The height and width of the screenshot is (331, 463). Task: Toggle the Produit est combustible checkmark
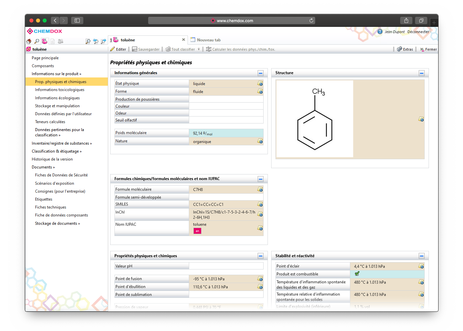357,274
